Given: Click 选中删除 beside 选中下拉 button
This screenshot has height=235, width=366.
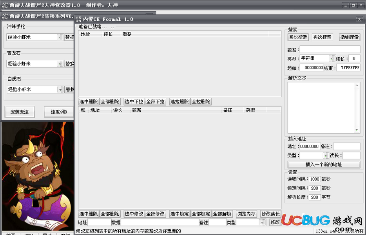Looking at the screenshot, I should [x=89, y=102].
